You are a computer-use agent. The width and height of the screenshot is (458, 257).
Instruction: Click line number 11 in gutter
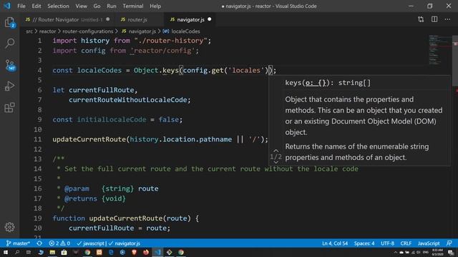(x=38, y=139)
